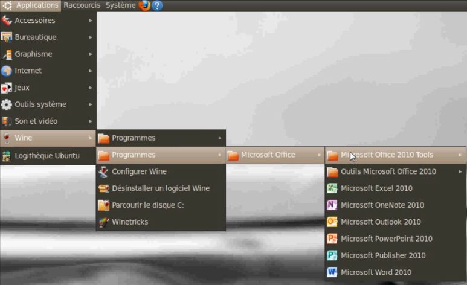The image size is (467, 285).
Task: Launch Microsoft Outlook 2010
Action: 396,222
